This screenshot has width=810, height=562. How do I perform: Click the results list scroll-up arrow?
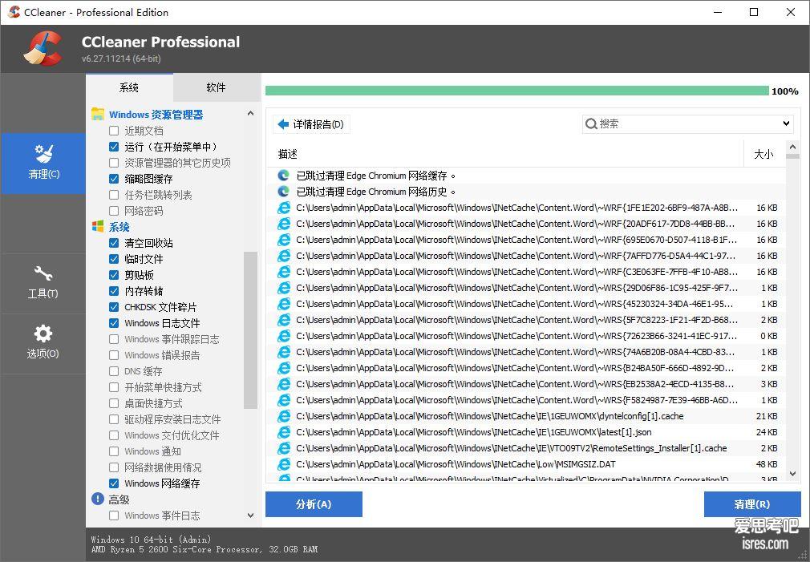(793, 148)
